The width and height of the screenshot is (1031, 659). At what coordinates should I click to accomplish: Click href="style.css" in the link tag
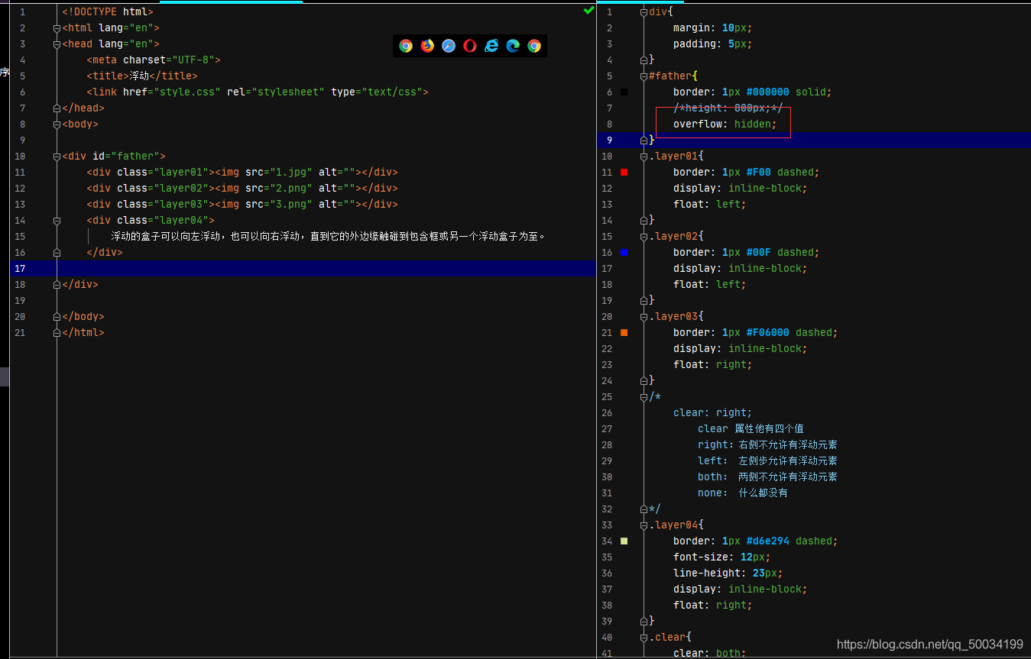click(x=172, y=92)
